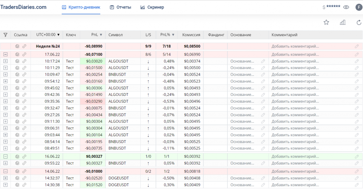Screen dimensions: 363x189
Task: Edit reason pencil in the 09:42:36 row
Action: tap(263, 94)
